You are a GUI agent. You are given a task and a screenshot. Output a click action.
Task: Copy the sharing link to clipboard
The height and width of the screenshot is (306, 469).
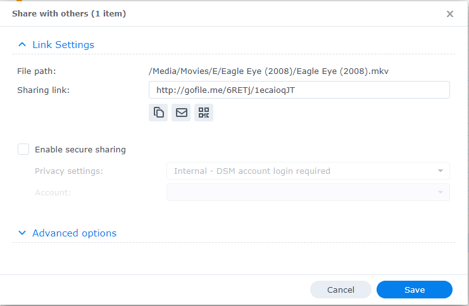point(158,113)
